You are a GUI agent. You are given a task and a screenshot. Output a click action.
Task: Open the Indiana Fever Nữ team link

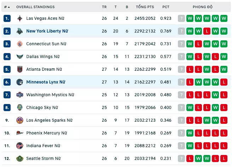pyautogui.click(x=43, y=146)
